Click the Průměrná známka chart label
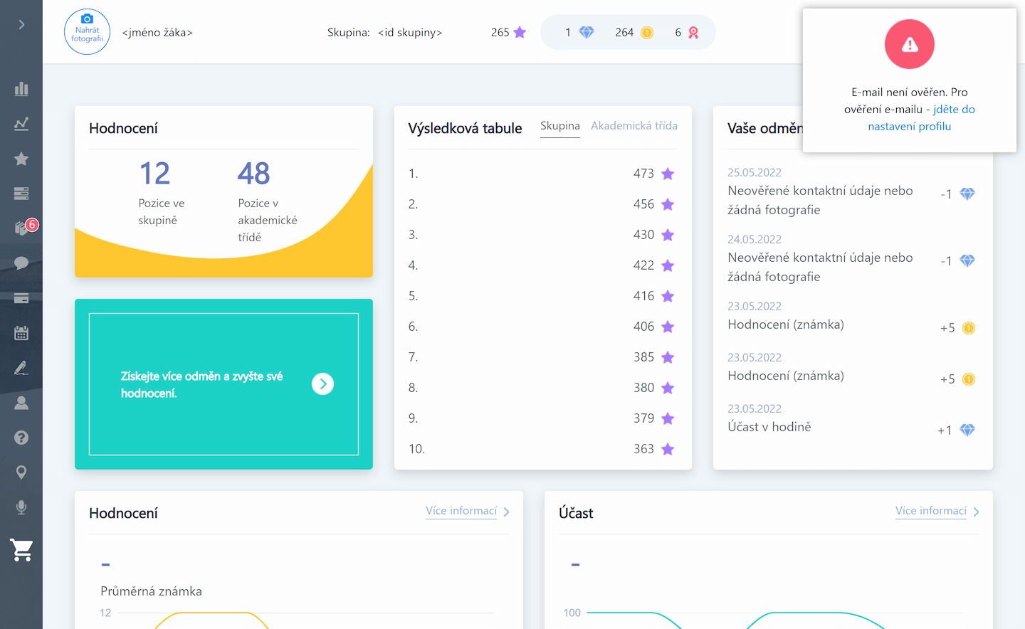The image size is (1025, 629). coord(152,591)
